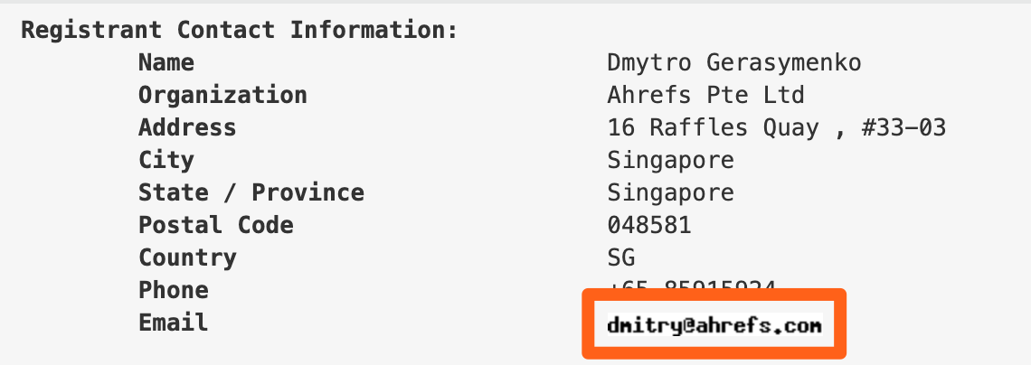Screen dimensions: 1031x365
Task: Click the 'Registrant Contact Information:' heading
Action: point(239,30)
